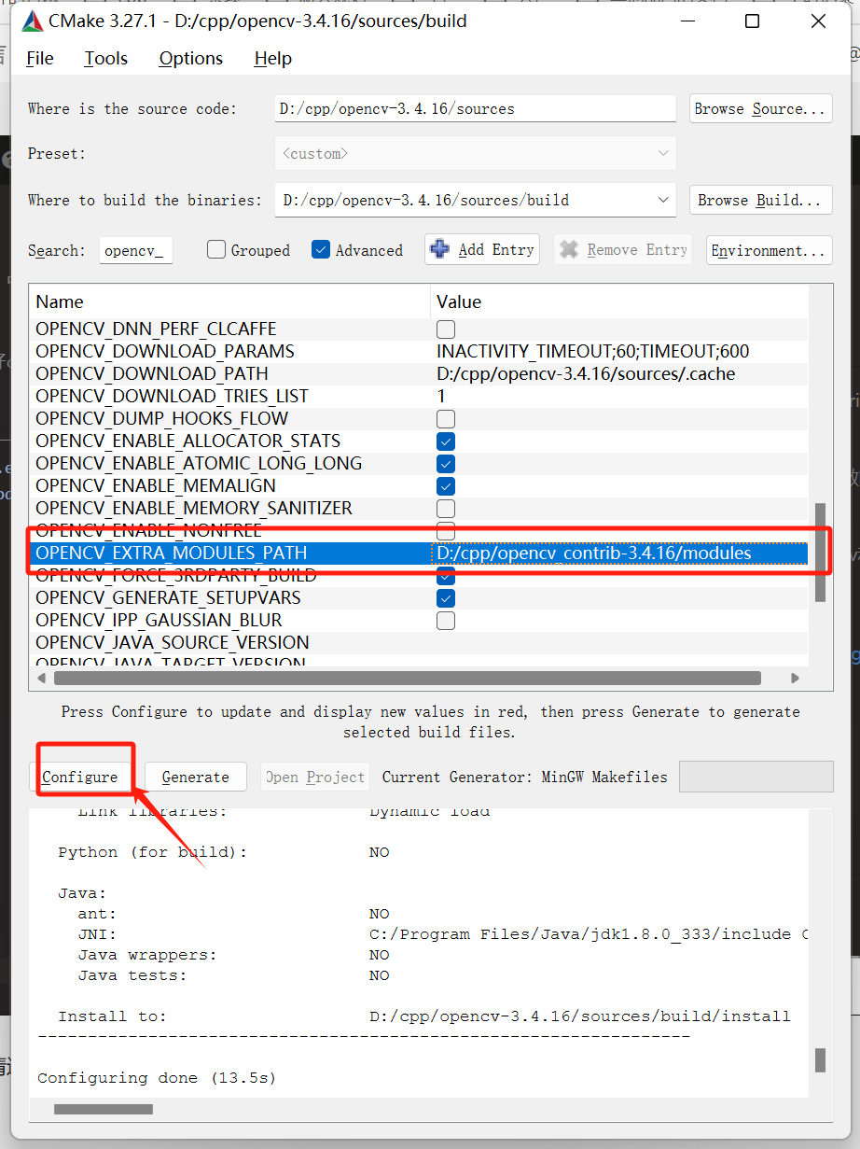Click the source code path input field

coord(476,108)
